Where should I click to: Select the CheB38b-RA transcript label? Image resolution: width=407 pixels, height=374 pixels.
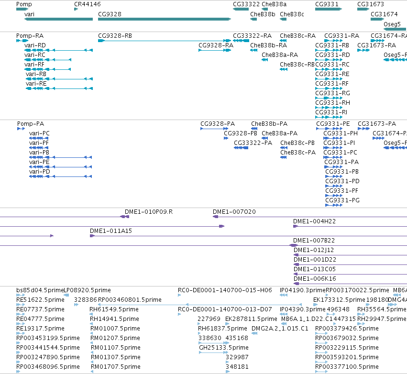(269, 45)
